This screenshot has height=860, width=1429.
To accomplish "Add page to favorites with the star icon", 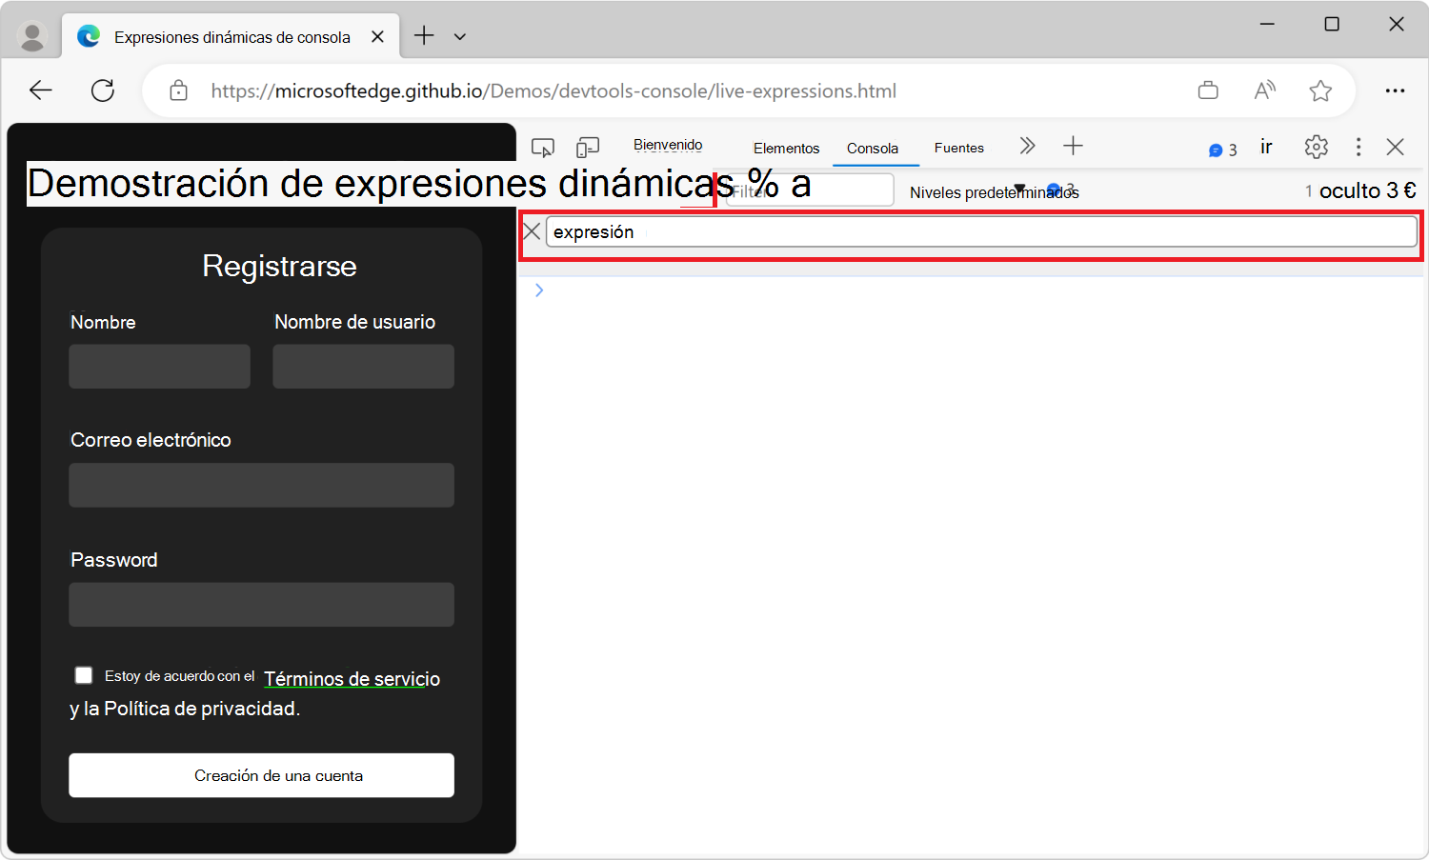I will (x=1320, y=90).
